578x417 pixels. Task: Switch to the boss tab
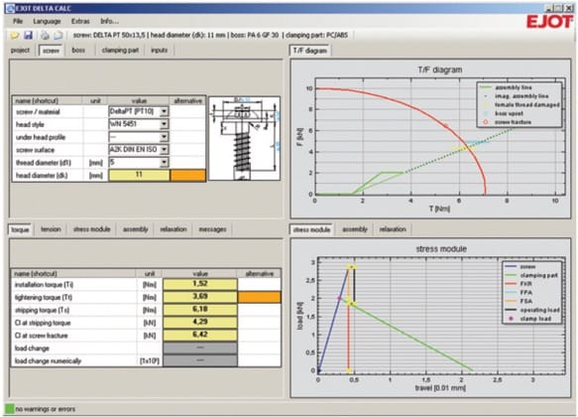click(78, 51)
